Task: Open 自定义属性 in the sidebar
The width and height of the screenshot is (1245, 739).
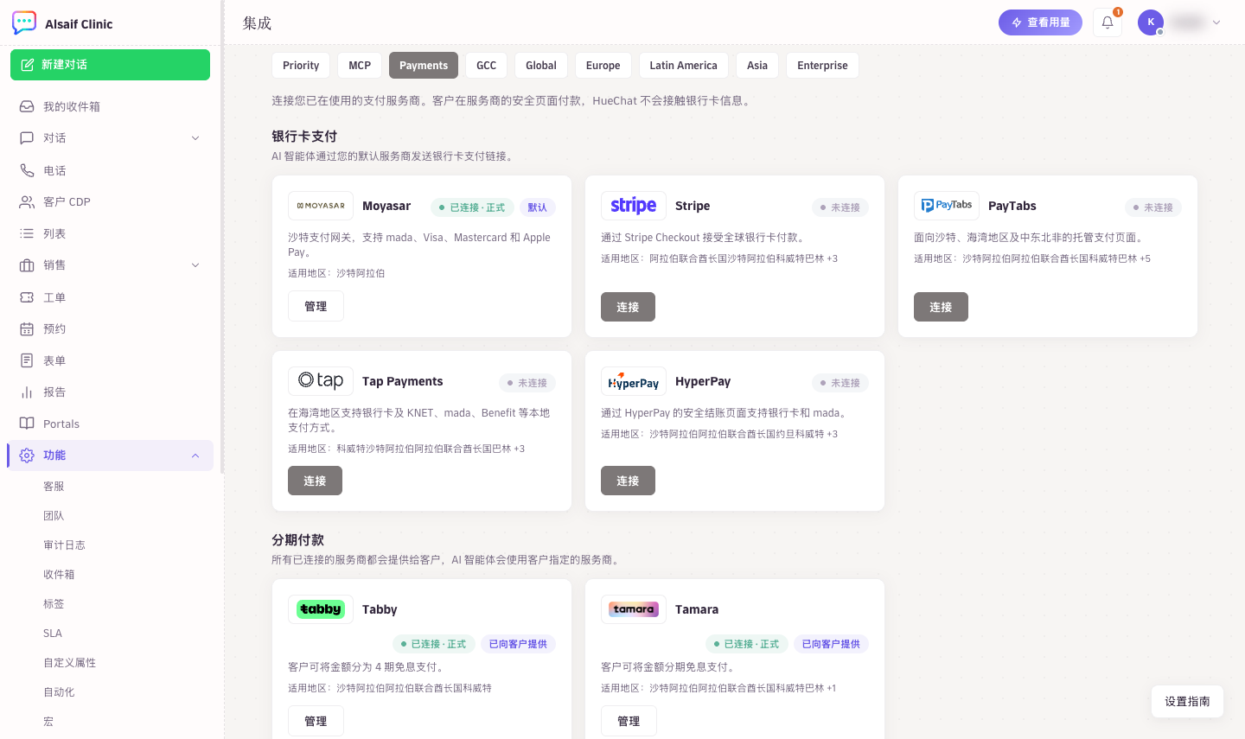Action: [x=69, y=663]
